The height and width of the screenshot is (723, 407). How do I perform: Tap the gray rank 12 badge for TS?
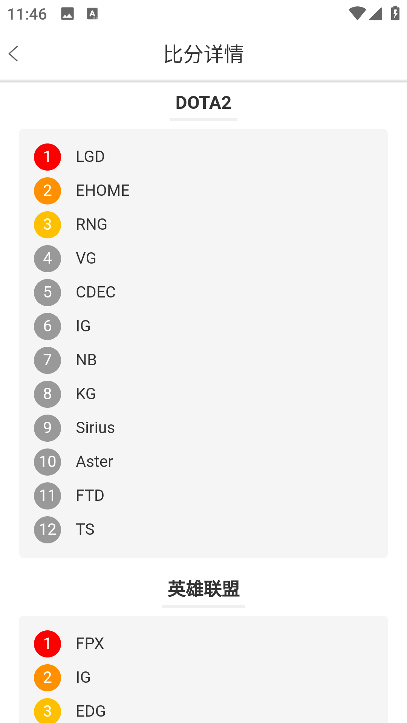click(x=47, y=529)
